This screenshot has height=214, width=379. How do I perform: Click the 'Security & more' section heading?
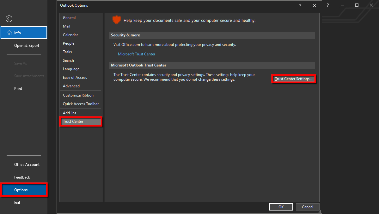(x=125, y=35)
